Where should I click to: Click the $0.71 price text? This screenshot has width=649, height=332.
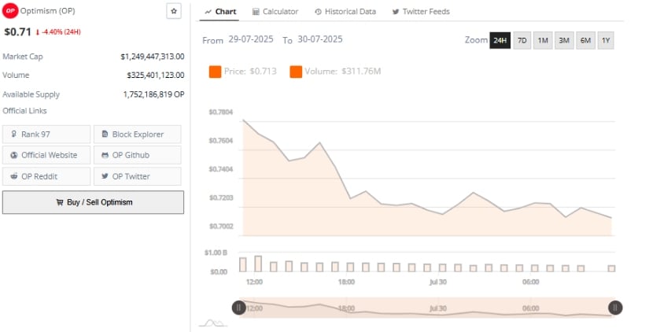tap(17, 32)
